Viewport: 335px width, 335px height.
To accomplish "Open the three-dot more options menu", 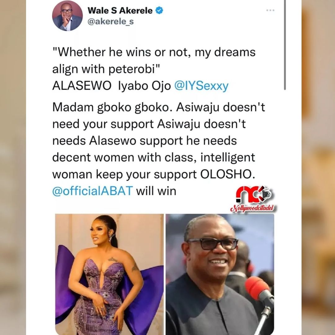I will [270, 10].
